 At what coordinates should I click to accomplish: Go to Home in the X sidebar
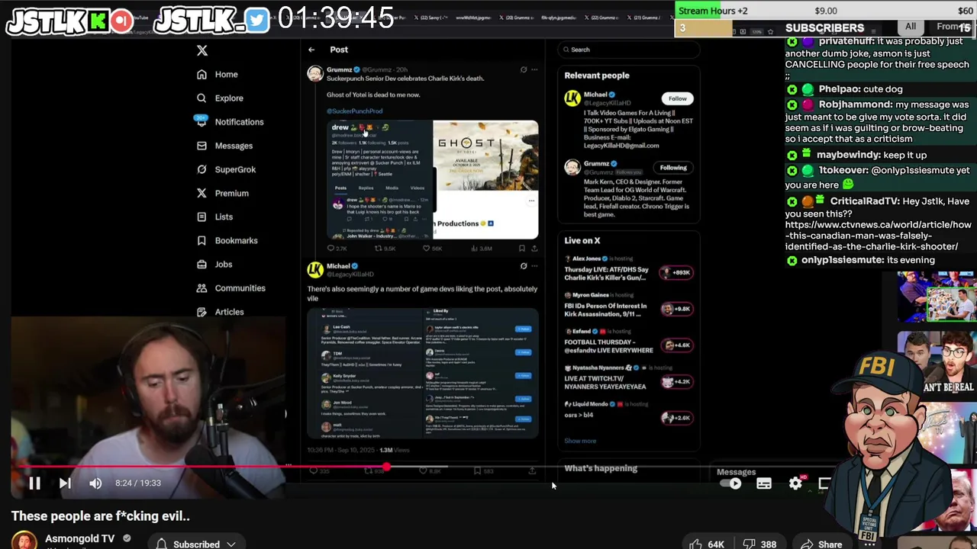coord(218,74)
